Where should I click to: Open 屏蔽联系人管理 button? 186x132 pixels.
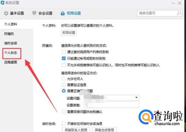76,130
